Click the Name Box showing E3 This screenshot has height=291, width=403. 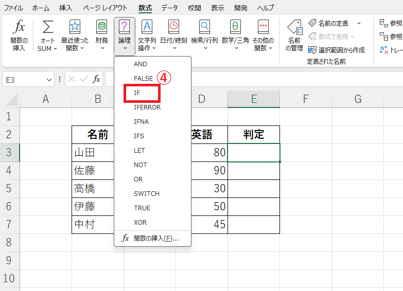[24, 79]
